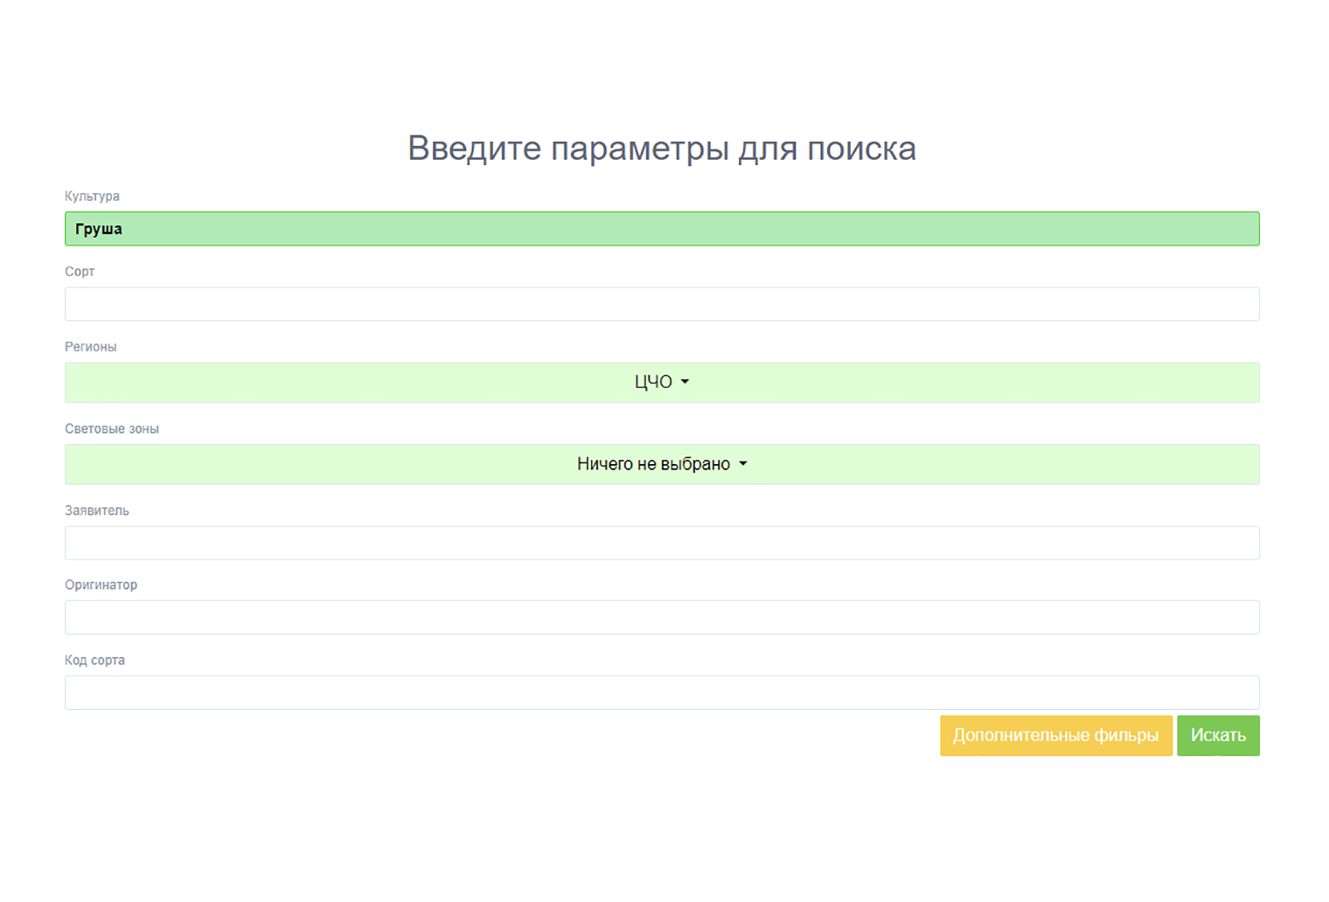This screenshot has height=902, width=1329.
Task: Click the Регионы label text
Action: pyautogui.click(x=90, y=347)
